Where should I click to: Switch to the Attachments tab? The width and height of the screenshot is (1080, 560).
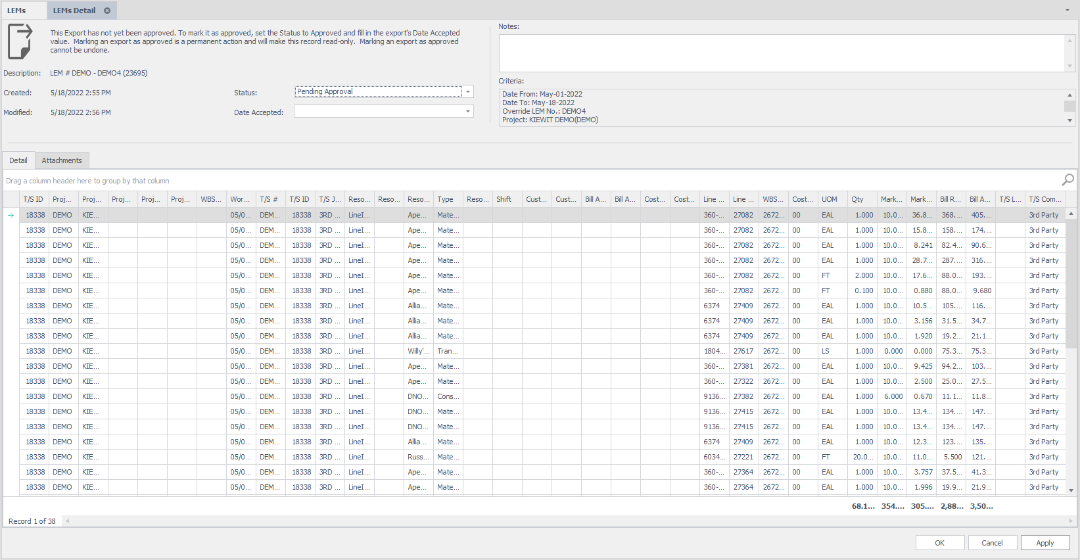click(62, 160)
